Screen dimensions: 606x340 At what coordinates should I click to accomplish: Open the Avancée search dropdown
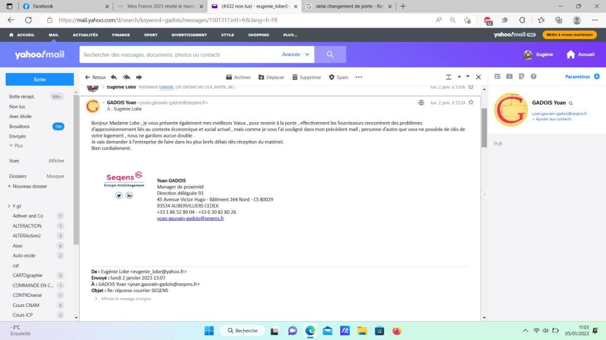(295, 54)
